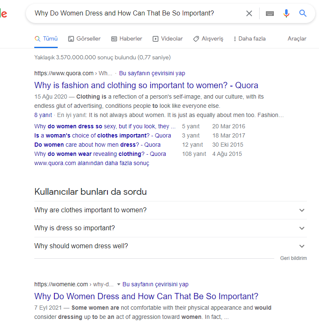Clear the search box with the X icon

[249, 13]
